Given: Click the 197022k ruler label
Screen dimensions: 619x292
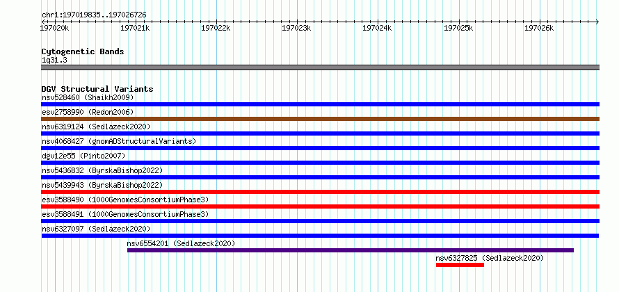Looking at the screenshot, I should coord(216,28).
